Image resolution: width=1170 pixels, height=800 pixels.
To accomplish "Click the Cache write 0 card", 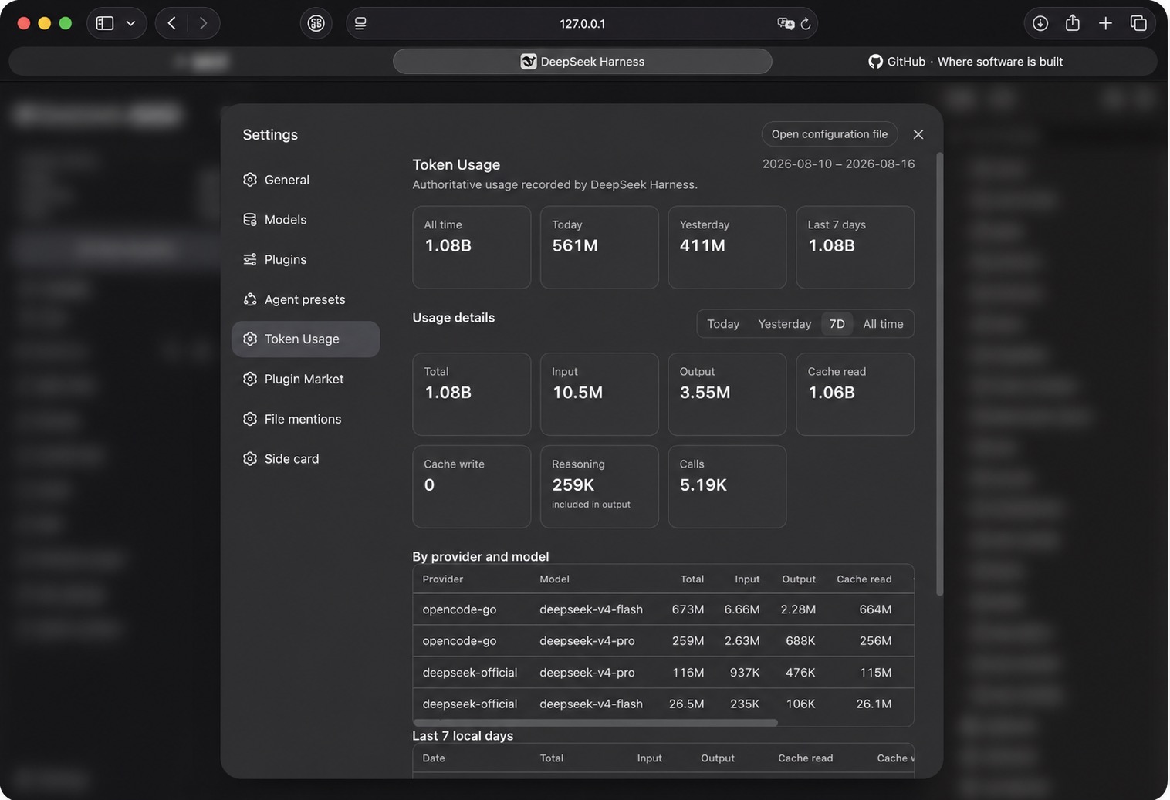I will click(x=472, y=487).
